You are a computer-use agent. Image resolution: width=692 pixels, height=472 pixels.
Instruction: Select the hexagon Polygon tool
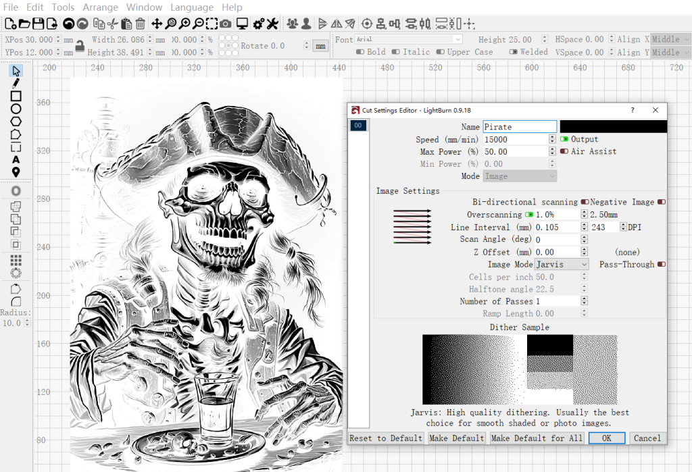pos(16,122)
